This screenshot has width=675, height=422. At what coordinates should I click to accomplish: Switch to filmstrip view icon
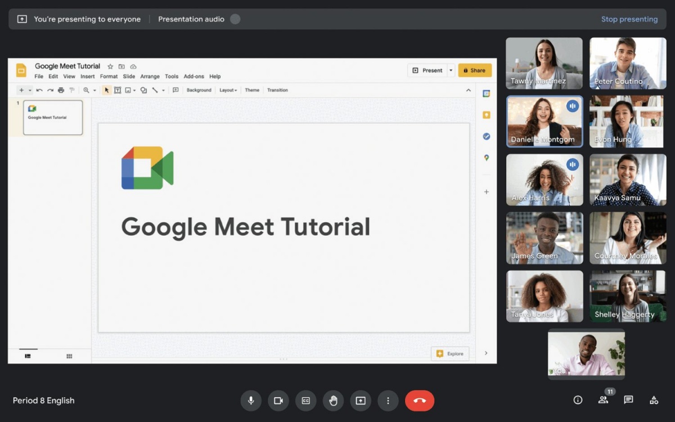coord(28,356)
